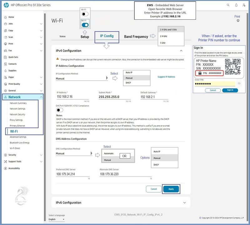Click the Security shield icon
The image size is (250, 225).
5,155
